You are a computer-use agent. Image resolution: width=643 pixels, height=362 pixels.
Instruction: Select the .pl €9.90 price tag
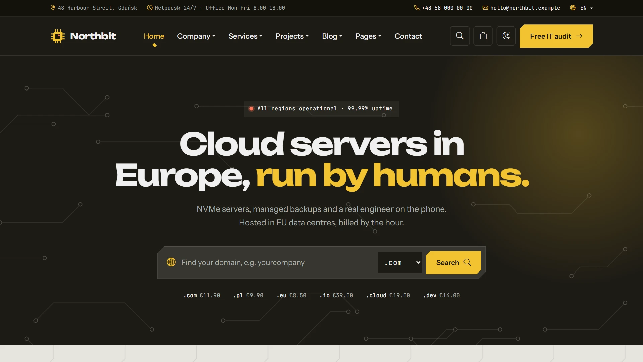tap(248, 295)
